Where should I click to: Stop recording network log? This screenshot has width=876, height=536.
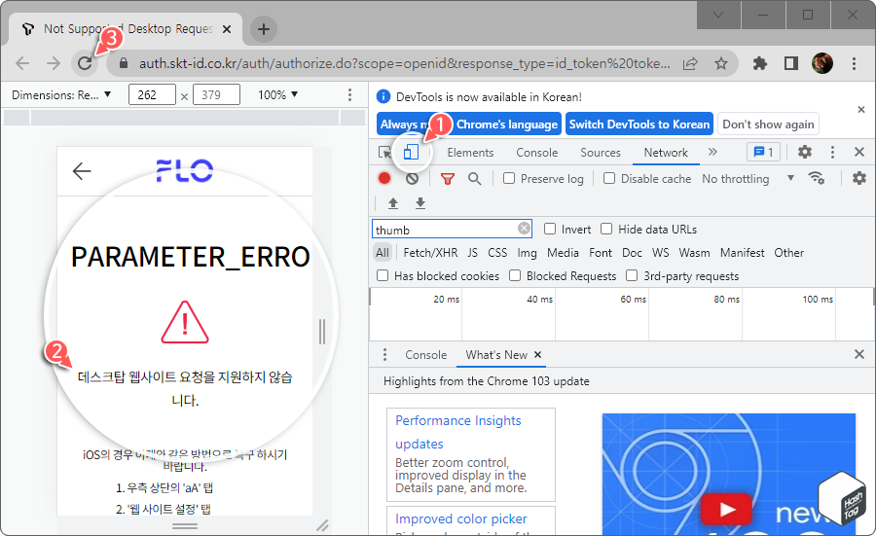[384, 178]
